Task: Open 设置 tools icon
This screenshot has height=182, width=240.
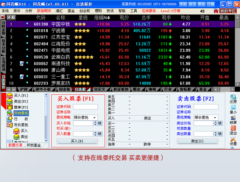Action: tap(233, 139)
